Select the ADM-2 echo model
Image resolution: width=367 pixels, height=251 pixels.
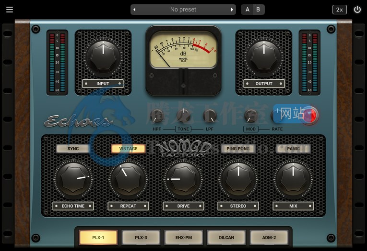(x=269, y=238)
